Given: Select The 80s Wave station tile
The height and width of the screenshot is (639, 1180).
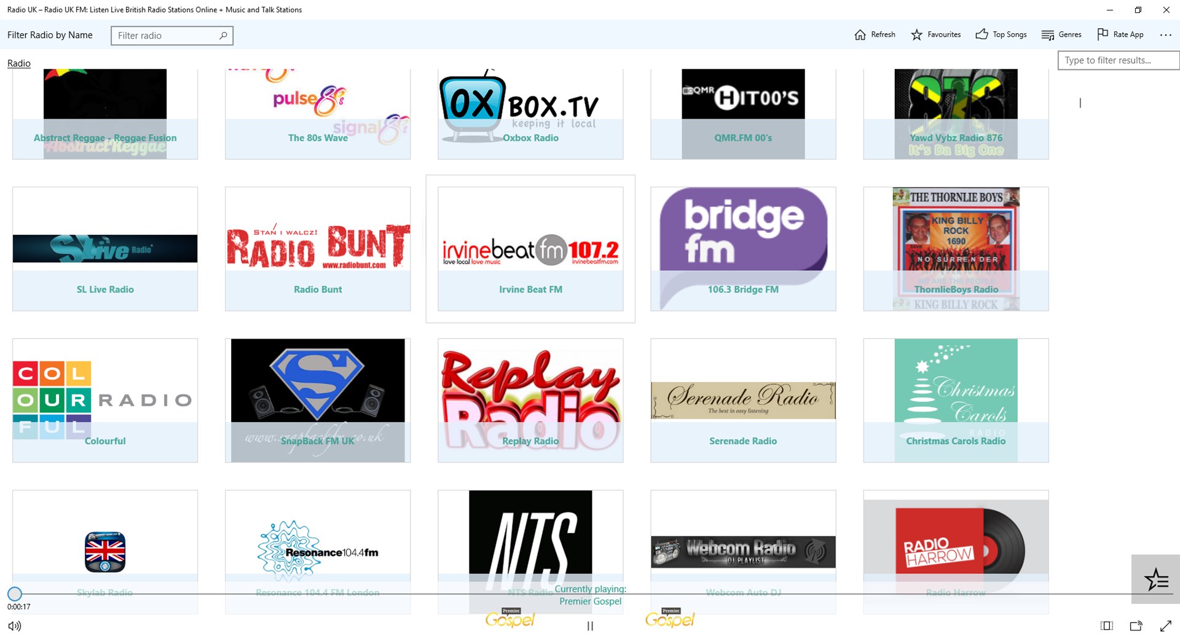Looking at the screenshot, I should pos(318,114).
